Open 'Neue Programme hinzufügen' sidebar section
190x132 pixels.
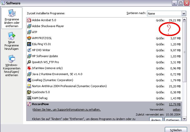pyautogui.click(x=12, y=41)
